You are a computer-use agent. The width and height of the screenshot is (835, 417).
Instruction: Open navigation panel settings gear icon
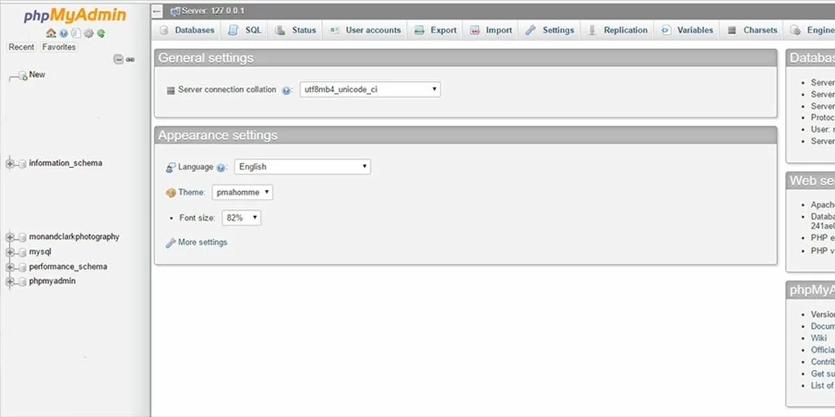88,33
